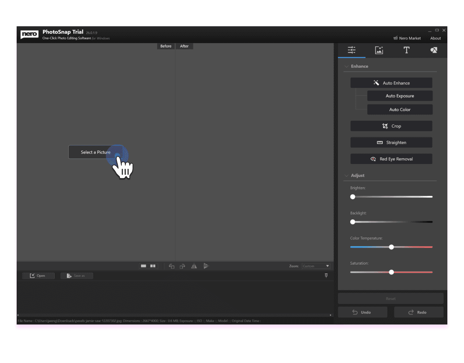Image resolution: width=464 pixels, height=363 pixels.
Task: Minimize the PhotoSnap window
Action: coord(430,31)
